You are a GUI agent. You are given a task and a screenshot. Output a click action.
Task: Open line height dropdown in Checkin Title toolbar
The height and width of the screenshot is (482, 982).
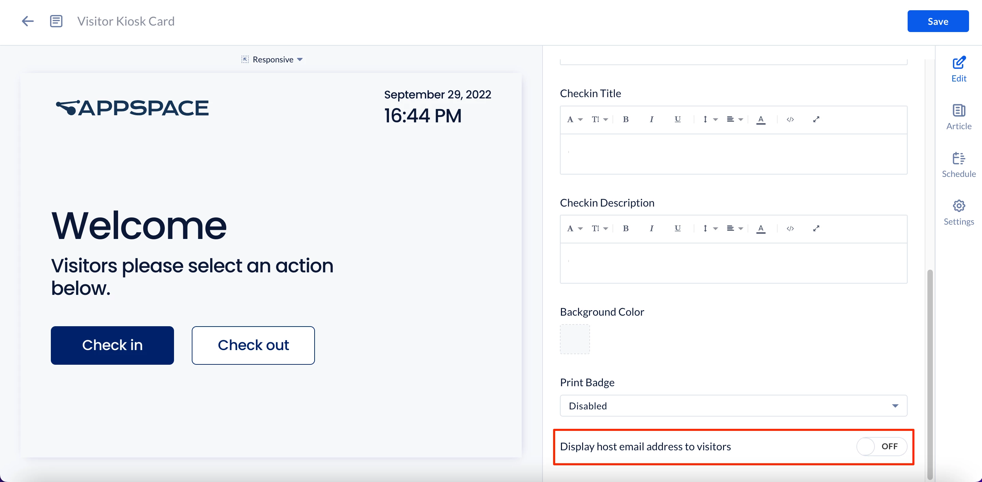click(x=709, y=120)
